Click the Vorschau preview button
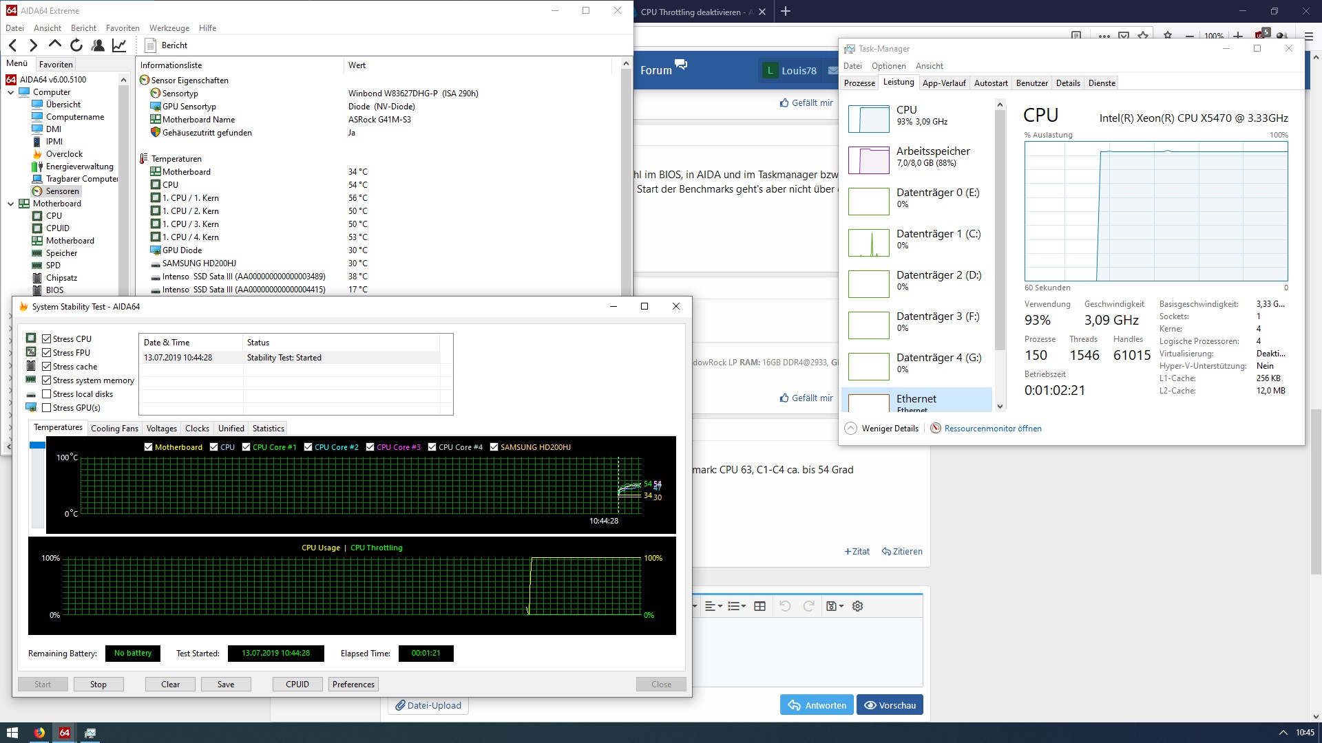Screen dimensions: 1322x743 coord(890,705)
